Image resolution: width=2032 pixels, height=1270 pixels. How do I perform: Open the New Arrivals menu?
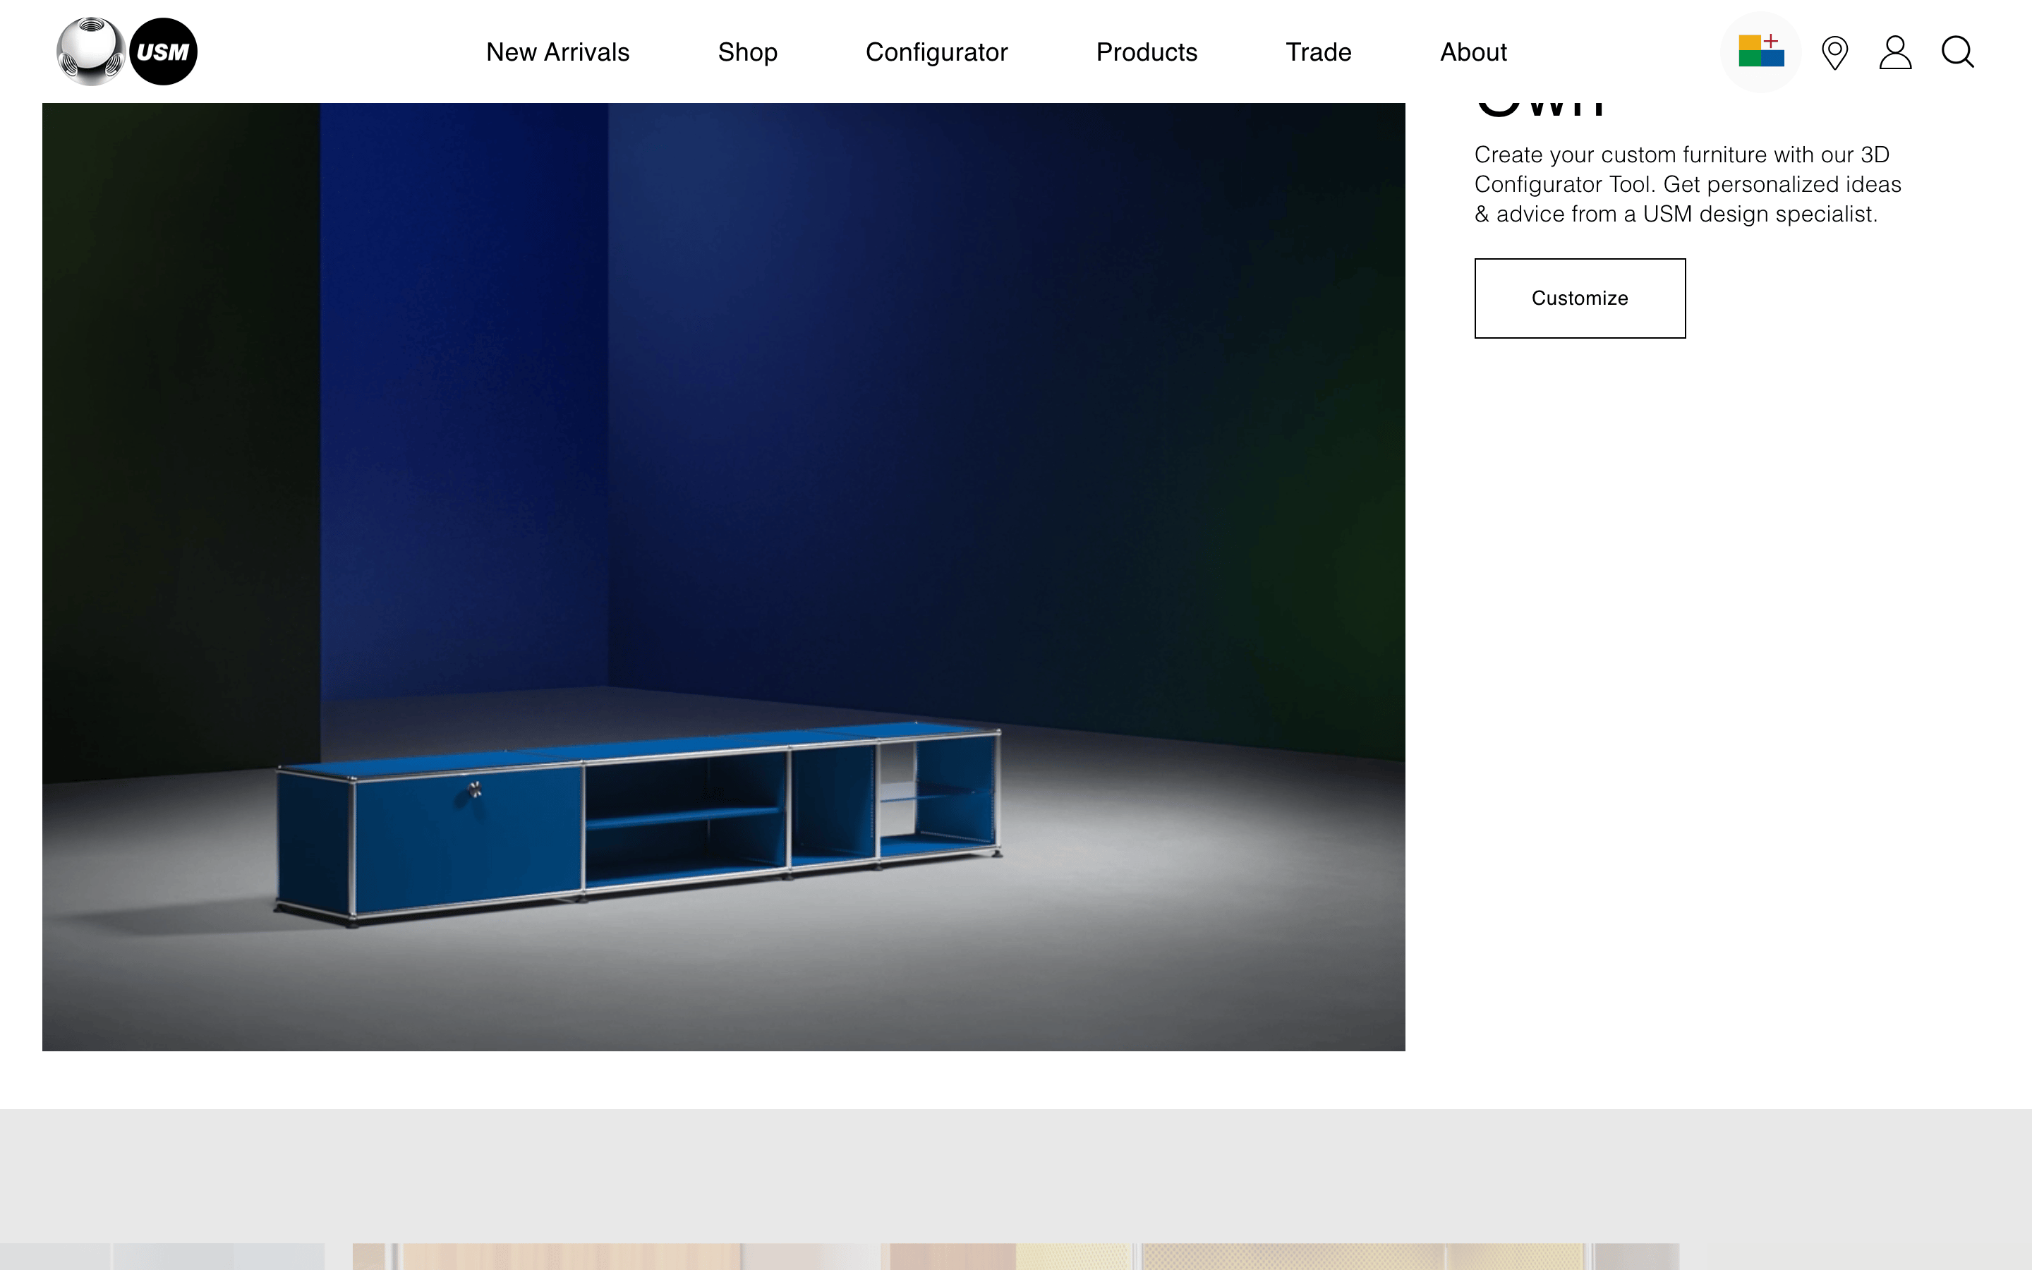(557, 52)
